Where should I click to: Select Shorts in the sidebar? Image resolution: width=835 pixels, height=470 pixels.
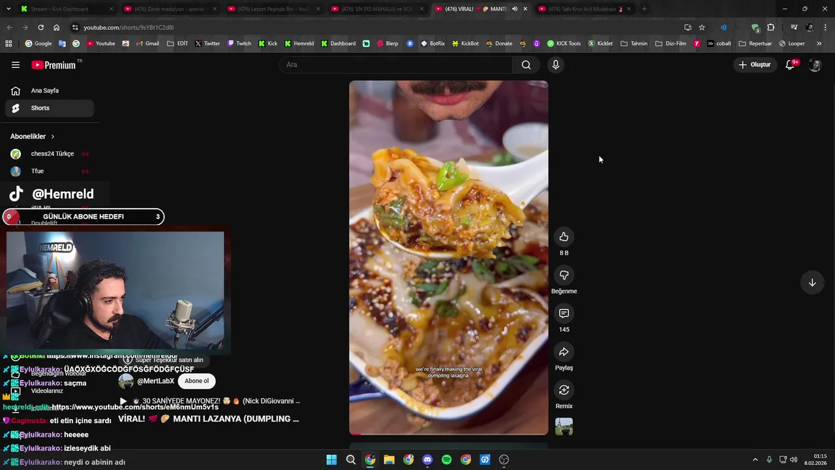[50, 108]
